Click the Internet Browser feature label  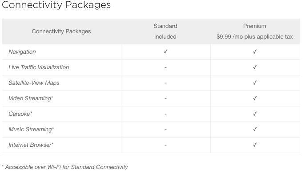(x=31, y=145)
